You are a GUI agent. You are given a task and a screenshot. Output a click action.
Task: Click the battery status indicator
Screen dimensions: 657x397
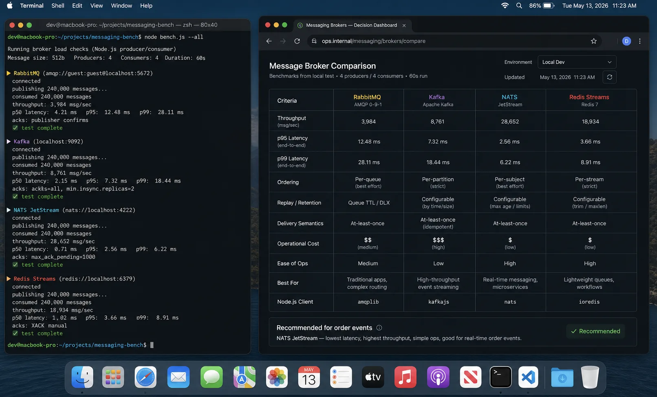tap(542, 6)
